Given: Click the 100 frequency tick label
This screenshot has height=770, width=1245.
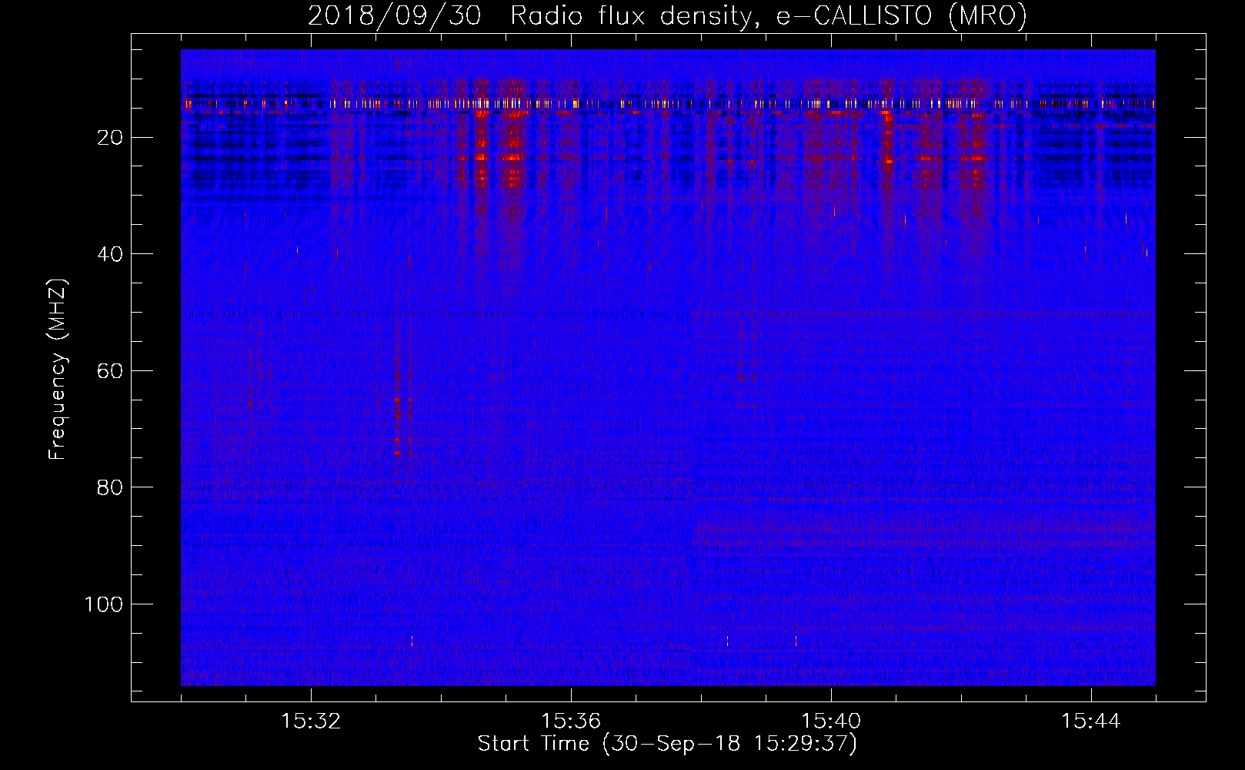Looking at the screenshot, I should click(x=104, y=604).
